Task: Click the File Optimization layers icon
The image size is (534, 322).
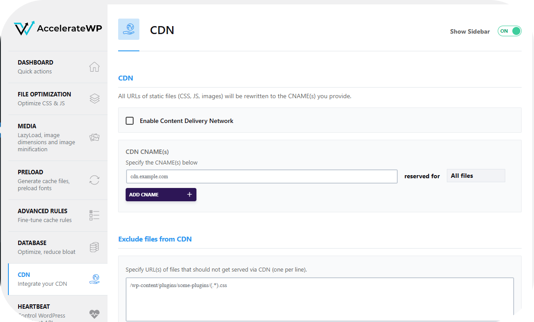Action: pyautogui.click(x=94, y=99)
